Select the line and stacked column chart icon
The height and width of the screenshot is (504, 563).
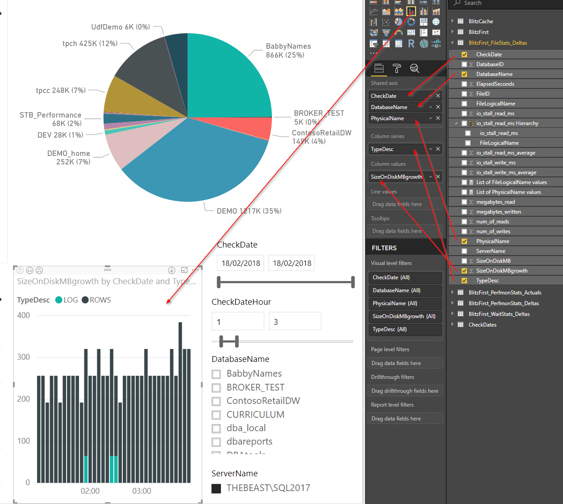click(411, 11)
